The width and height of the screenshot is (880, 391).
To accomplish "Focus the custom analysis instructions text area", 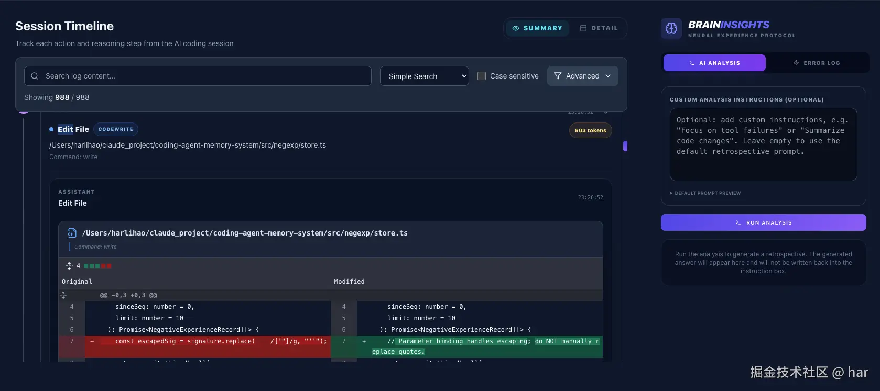I will point(763,144).
